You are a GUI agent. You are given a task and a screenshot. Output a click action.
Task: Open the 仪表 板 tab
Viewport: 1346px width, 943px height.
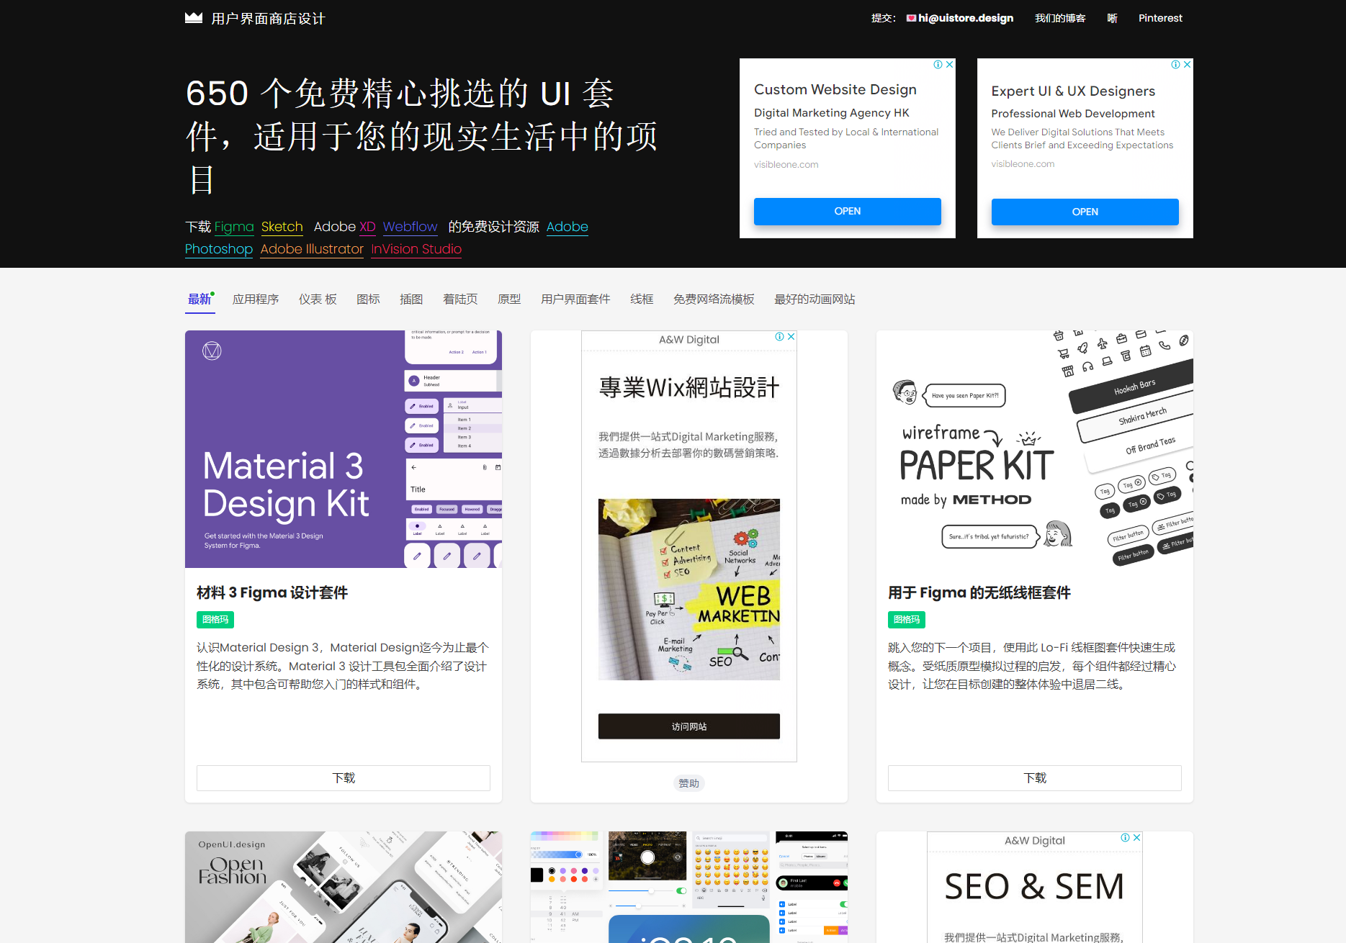click(x=318, y=299)
